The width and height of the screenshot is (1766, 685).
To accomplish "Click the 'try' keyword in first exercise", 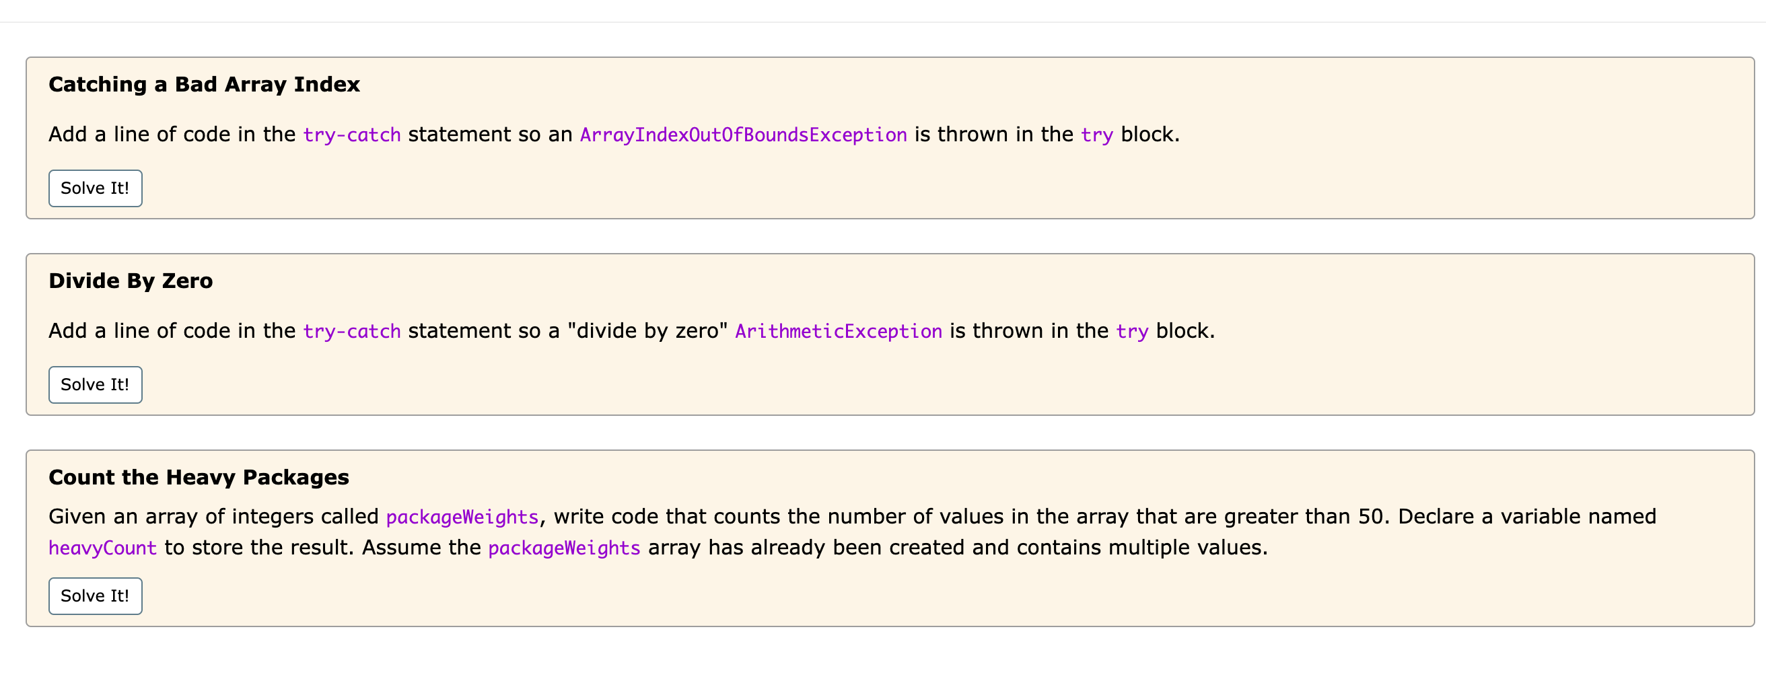I will [x=1097, y=135].
